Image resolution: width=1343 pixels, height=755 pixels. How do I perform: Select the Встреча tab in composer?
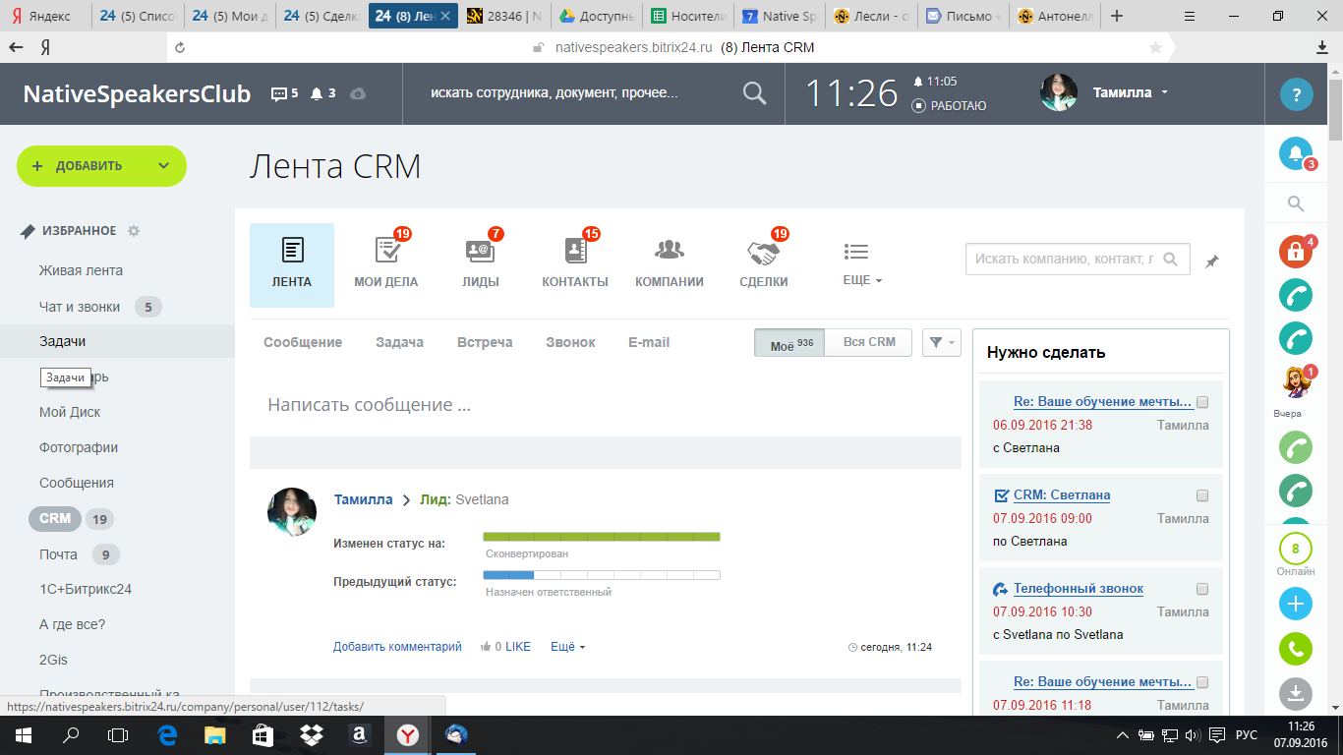click(x=485, y=342)
